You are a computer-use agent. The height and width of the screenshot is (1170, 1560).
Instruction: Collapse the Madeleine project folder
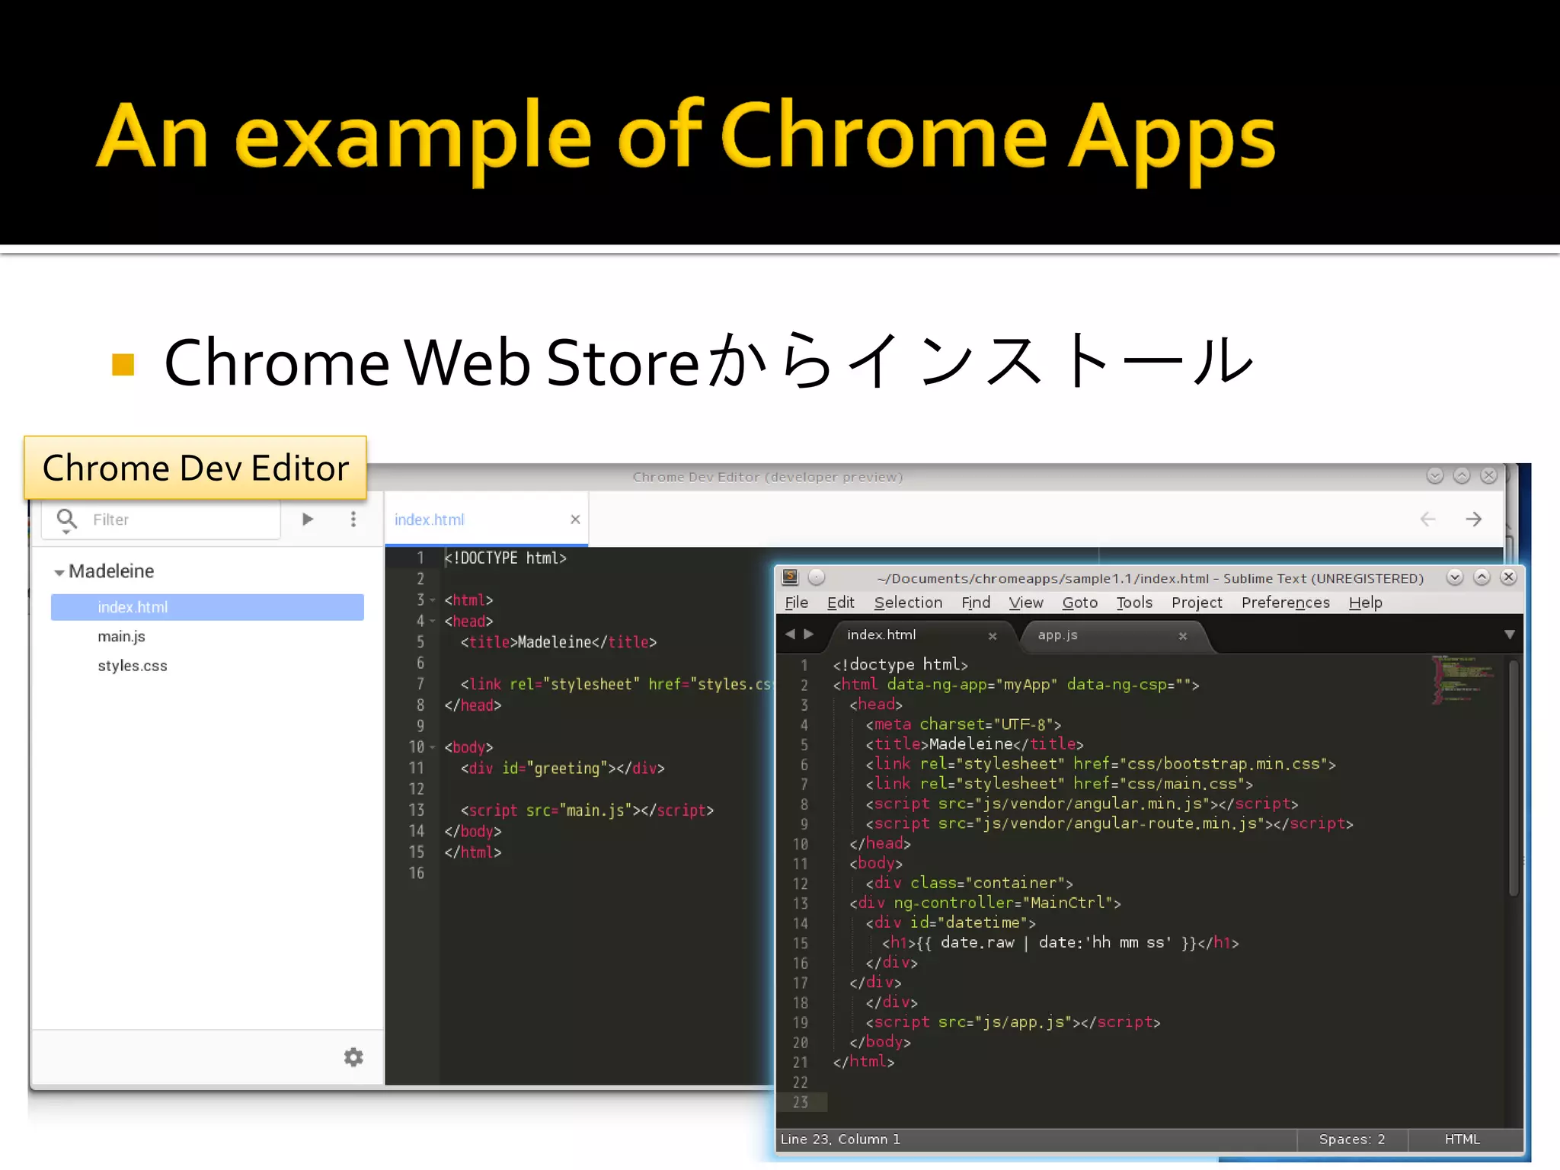[59, 572]
